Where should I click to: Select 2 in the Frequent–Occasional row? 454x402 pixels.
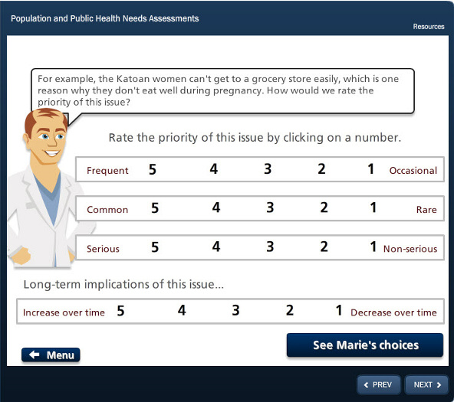(321, 168)
